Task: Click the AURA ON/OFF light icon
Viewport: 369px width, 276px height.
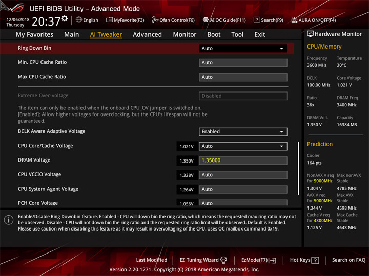Action: (x=294, y=20)
